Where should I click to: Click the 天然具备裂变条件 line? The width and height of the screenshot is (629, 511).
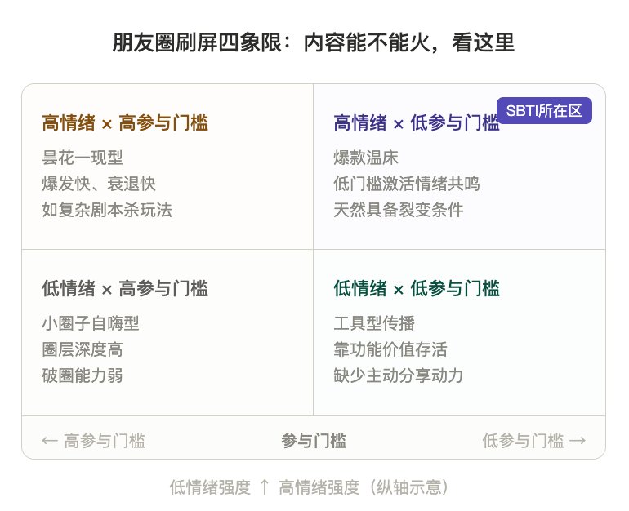coord(399,210)
